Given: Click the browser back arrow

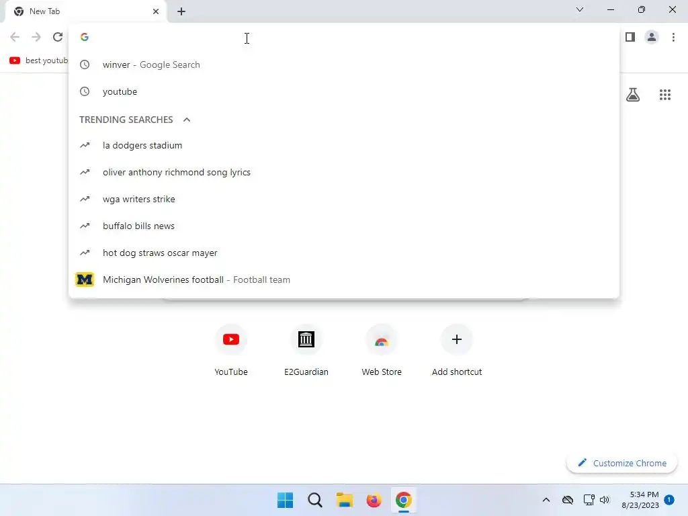Looking at the screenshot, I should (x=15, y=37).
